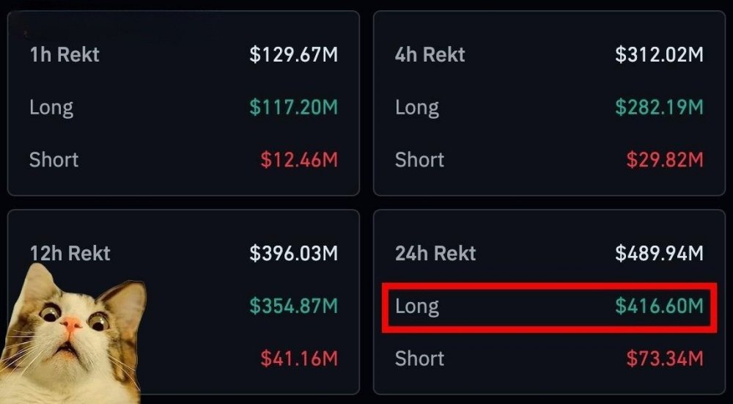Select the Short label in 1h Rekt card
The height and width of the screenshot is (404, 733).
54,160
